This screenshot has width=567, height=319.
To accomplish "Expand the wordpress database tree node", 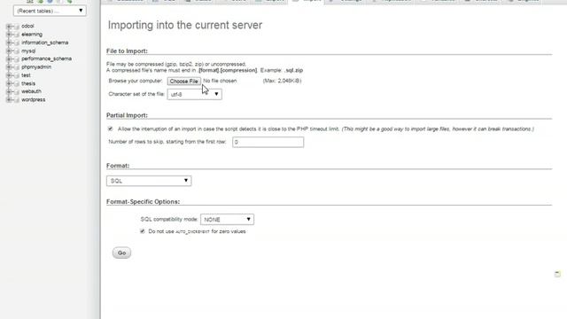I will coord(9,100).
